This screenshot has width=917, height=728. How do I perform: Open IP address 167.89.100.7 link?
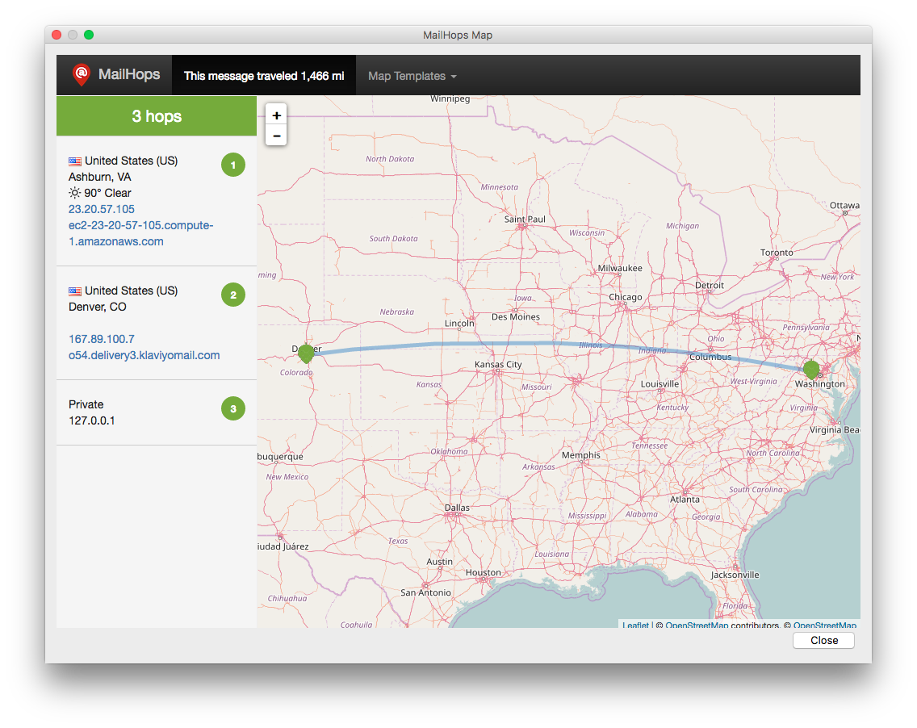tap(101, 338)
